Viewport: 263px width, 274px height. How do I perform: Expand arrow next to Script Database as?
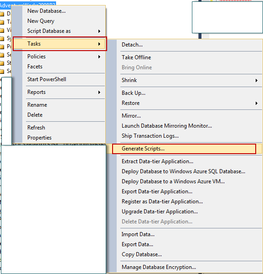tap(99, 31)
